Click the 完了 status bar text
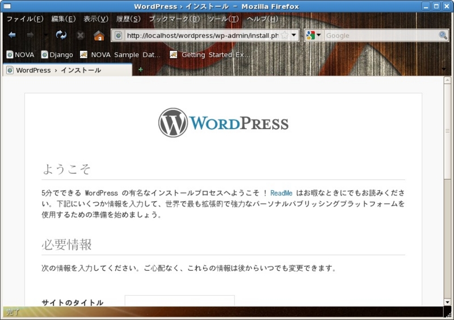 pos(12,312)
